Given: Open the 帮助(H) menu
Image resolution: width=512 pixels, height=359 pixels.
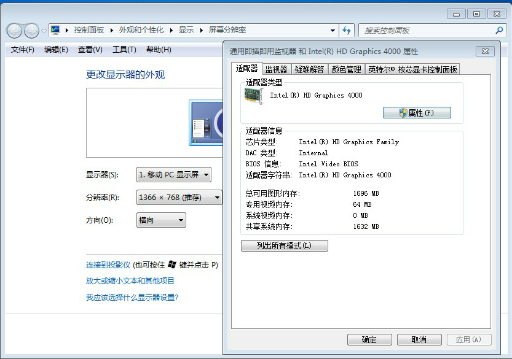Looking at the screenshot, I should click(159, 50).
